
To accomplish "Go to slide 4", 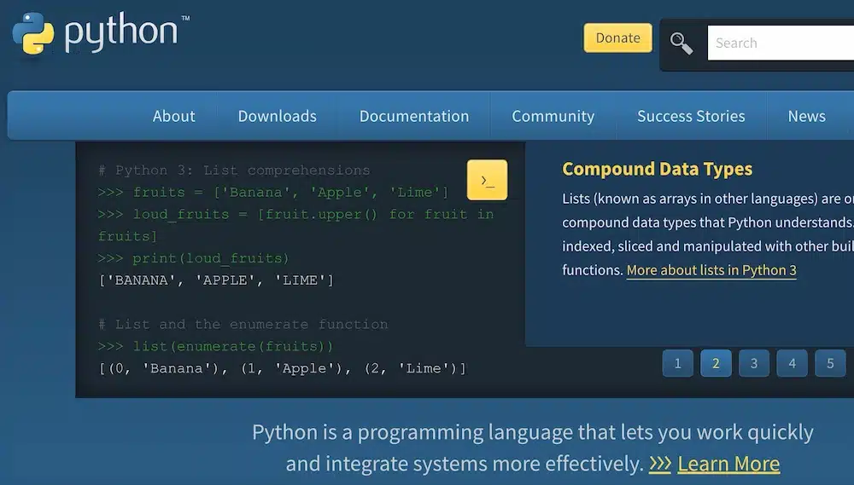I will pos(792,363).
